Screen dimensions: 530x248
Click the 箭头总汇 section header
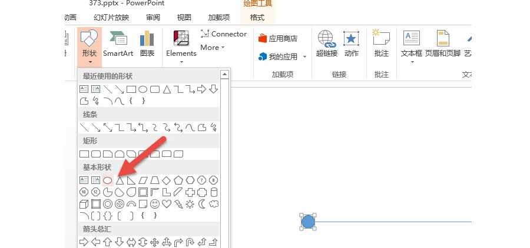(149, 229)
